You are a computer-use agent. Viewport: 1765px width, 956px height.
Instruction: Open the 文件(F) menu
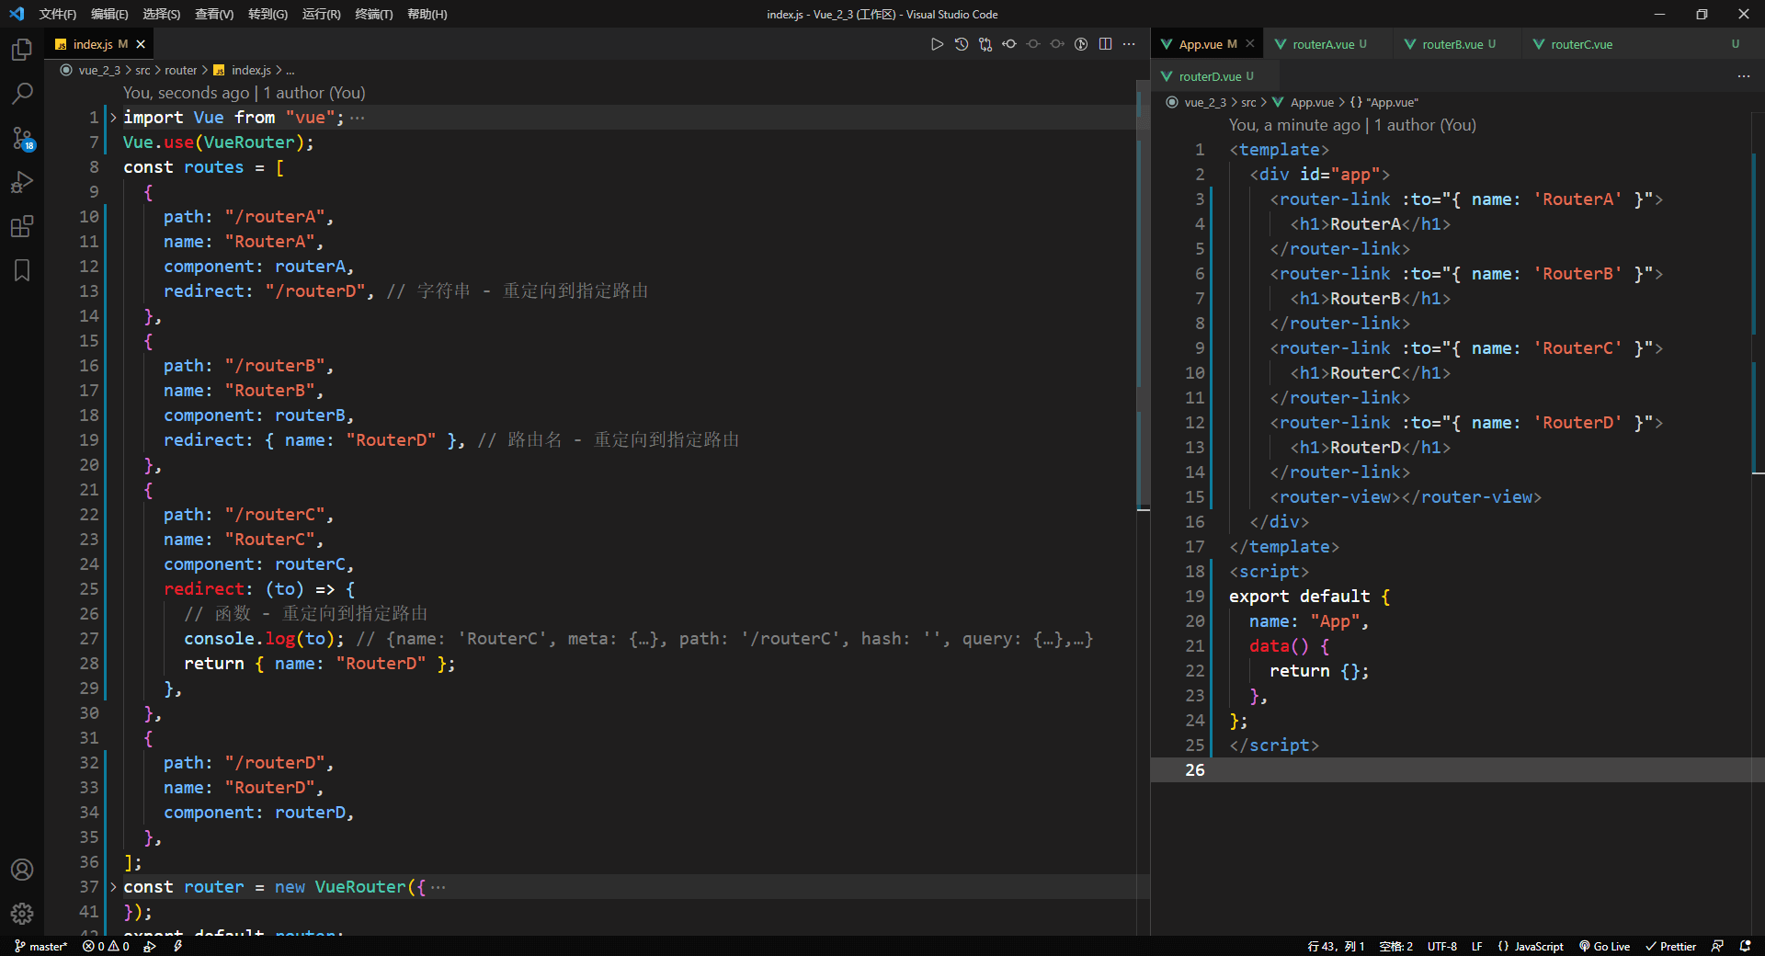58,14
